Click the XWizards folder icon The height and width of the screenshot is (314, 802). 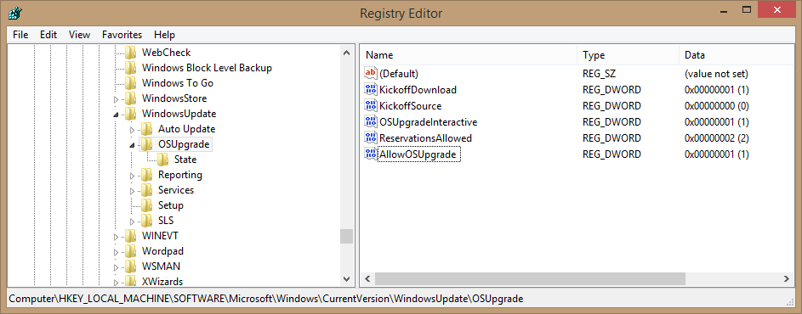point(131,281)
